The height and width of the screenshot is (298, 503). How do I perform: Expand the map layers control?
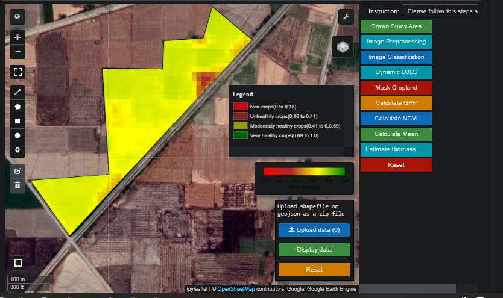[x=343, y=46]
